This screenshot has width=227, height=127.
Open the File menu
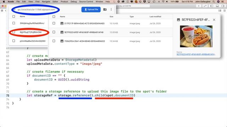point(18,1)
